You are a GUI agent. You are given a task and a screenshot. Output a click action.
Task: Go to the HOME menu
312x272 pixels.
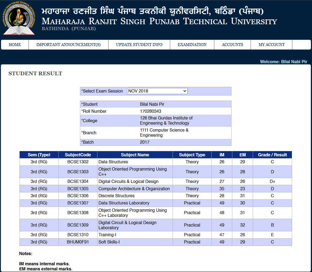(15, 45)
